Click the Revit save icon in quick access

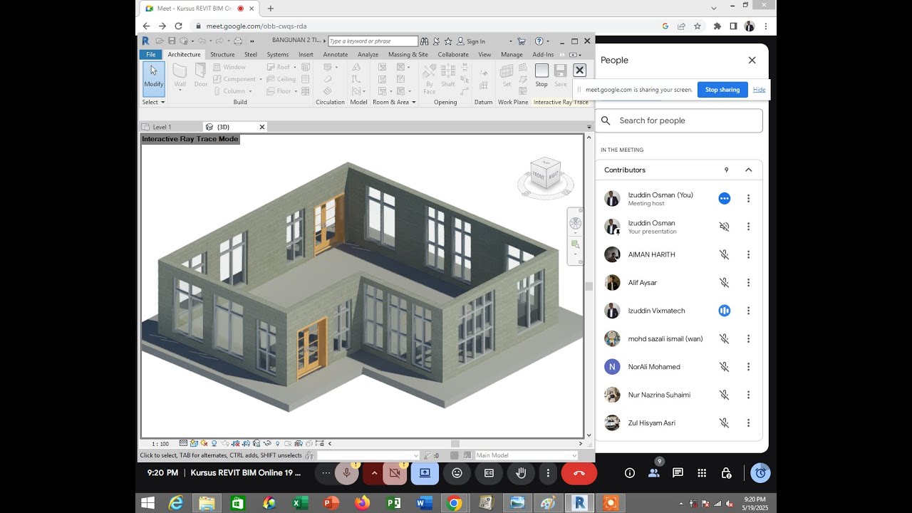(x=172, y=41)
